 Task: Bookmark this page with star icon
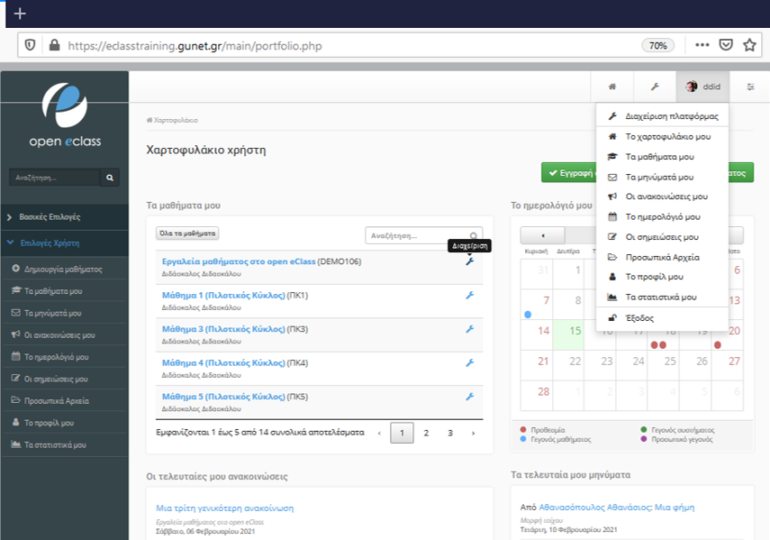[x=749, y=45]
